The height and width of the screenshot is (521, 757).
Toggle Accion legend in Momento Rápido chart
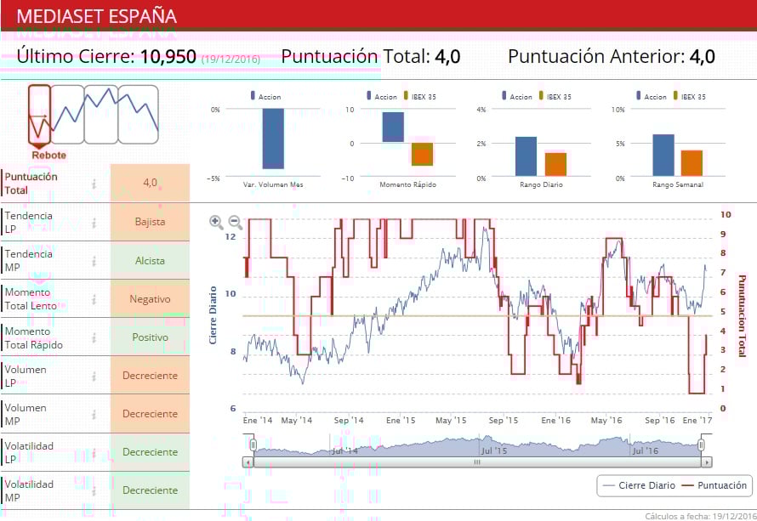381,97
